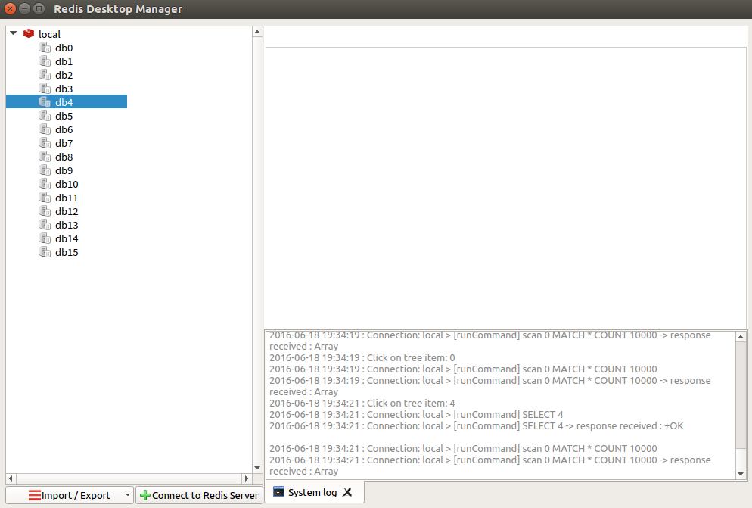Click the database icon next to db9
The image size is (752, 508).
[x=45, y=170]
